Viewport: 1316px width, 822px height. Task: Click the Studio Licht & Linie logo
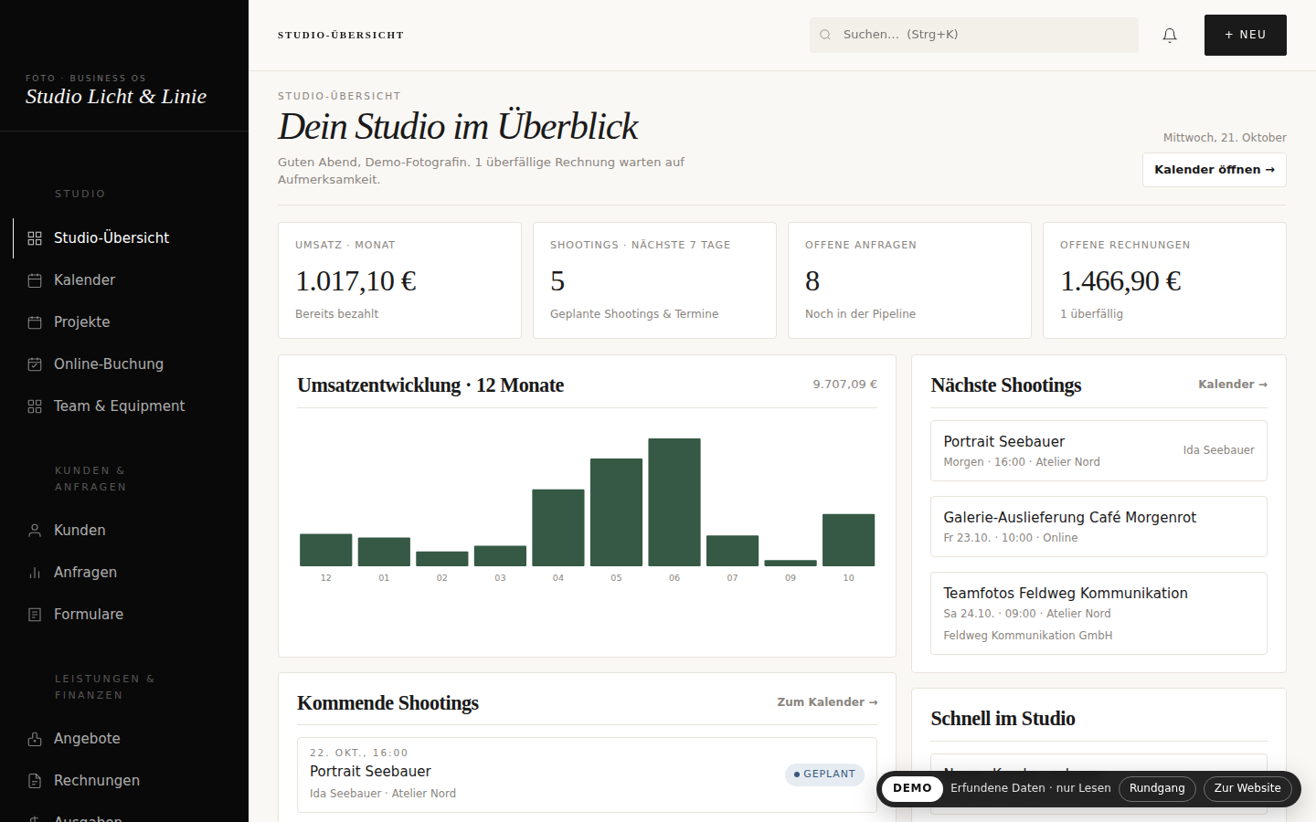pyautogui.click(x=116, y=97)
